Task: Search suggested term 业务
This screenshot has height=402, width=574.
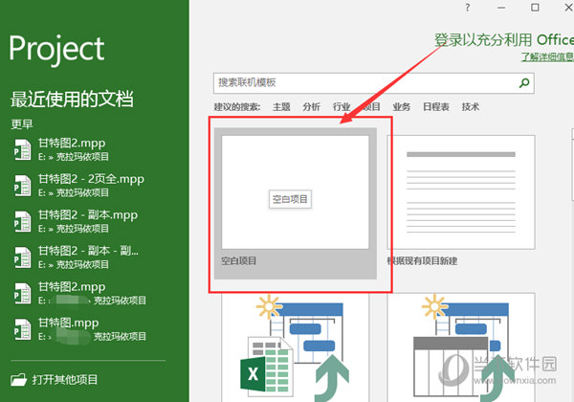Action: pos(401,107)
